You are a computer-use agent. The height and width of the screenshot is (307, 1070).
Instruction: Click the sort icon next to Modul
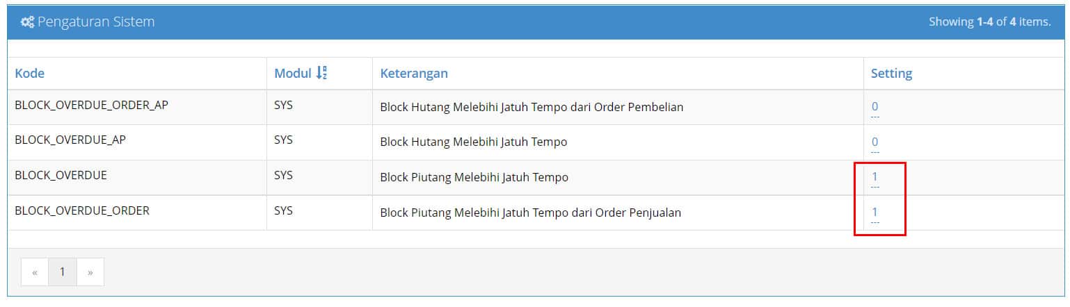pos(321,73)
